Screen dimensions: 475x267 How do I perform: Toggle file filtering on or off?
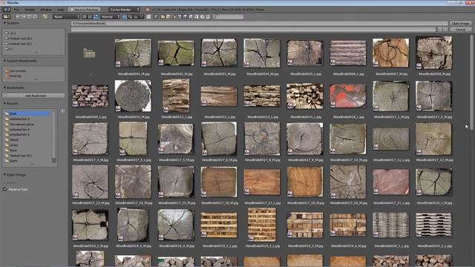pyautogui.click(x=156, y=16)
